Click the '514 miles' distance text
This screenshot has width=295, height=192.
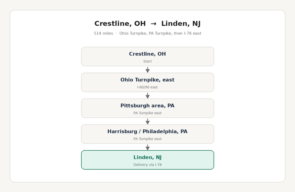point(103,33)
